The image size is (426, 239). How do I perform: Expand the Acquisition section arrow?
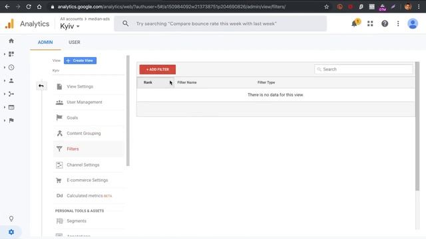click(5, 94)
